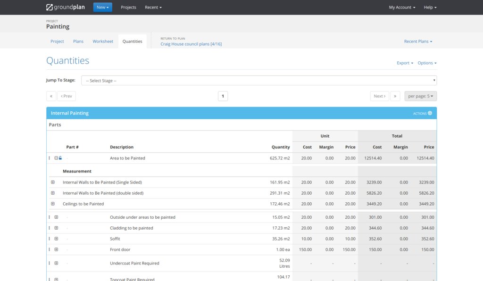Image resolution: width=483 pixels, height=281 pixels.
Task: Expand the Cladding to be painted row
Action: (56, 228)
